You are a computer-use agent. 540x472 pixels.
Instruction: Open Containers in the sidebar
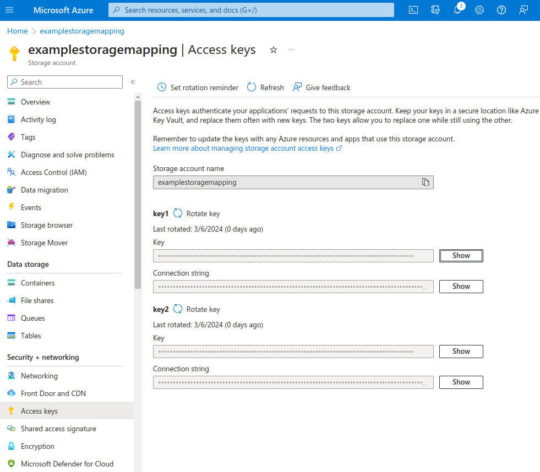click(37, 283)
